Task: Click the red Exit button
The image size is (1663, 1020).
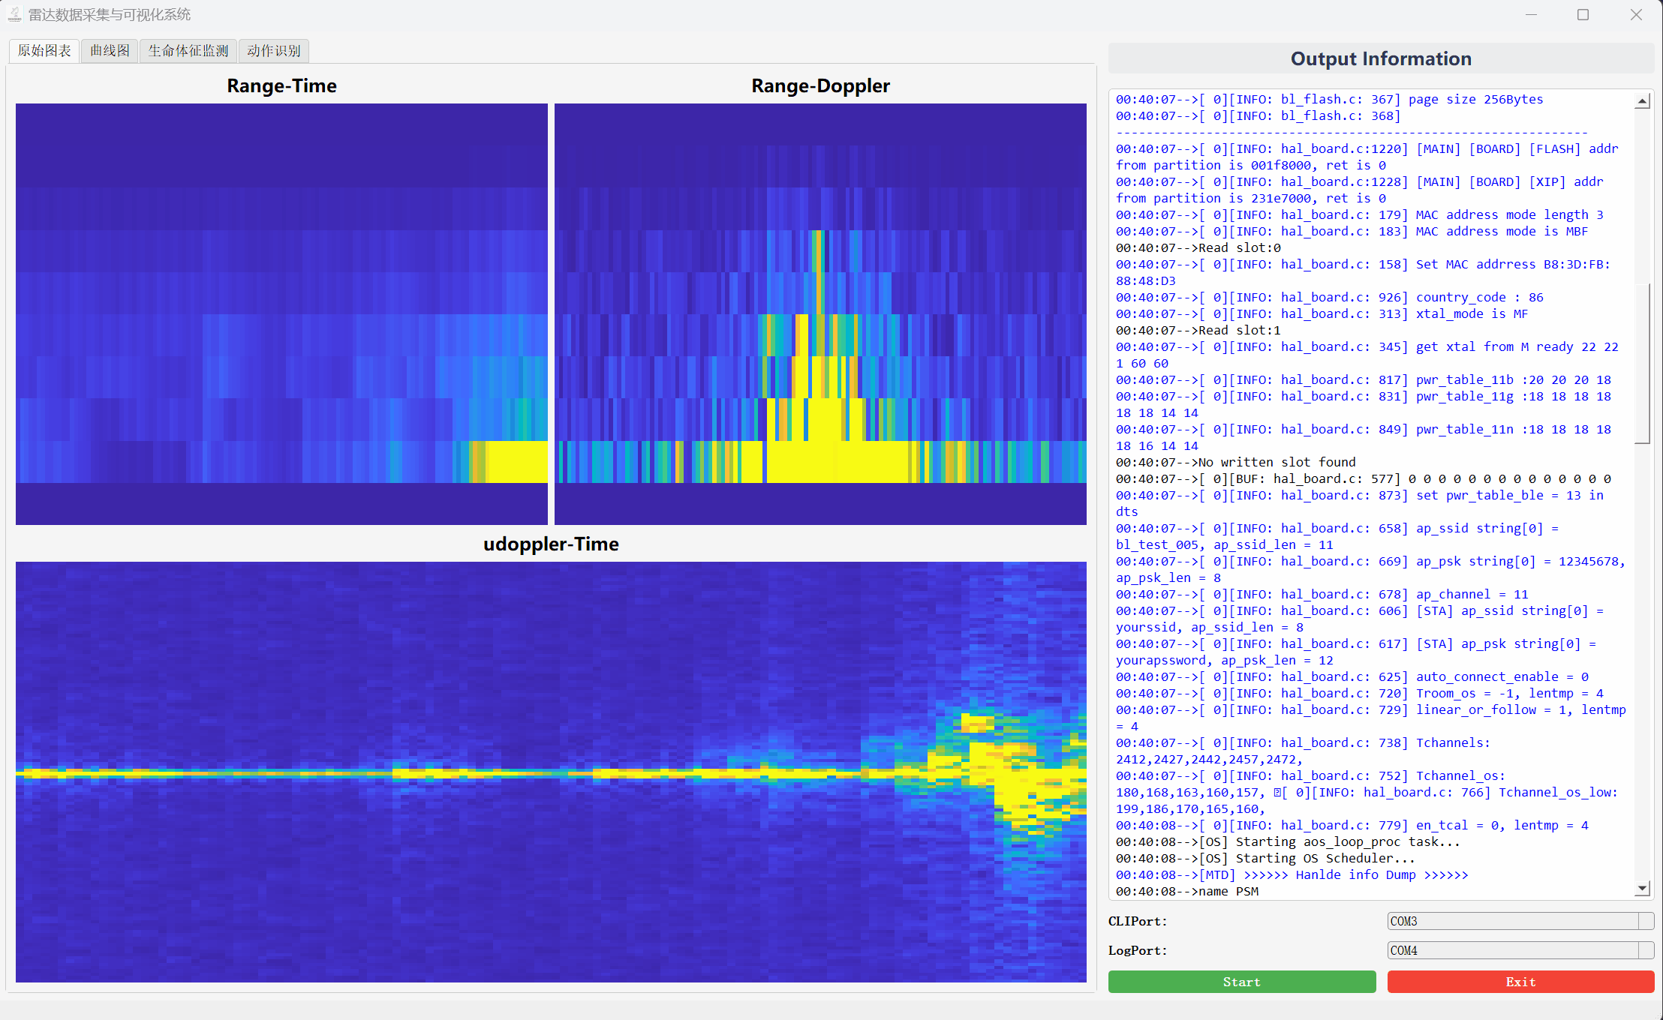Action: (1520, 981)
